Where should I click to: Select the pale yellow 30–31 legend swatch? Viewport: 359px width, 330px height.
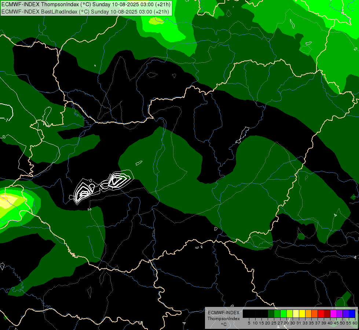point(296,313)
